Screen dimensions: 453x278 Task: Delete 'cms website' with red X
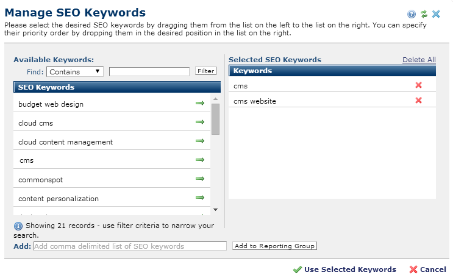[x=418, y=101]
